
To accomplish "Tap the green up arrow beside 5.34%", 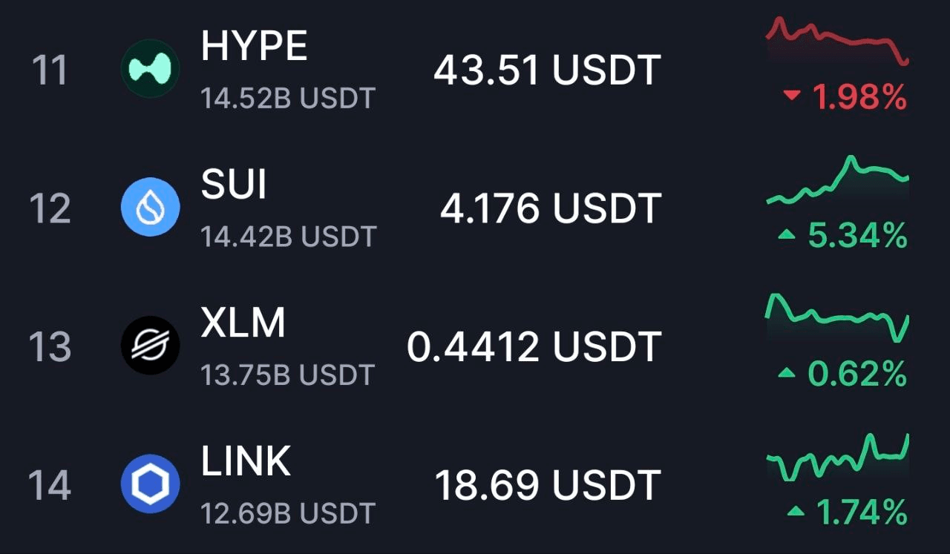I will coord(787,236).
